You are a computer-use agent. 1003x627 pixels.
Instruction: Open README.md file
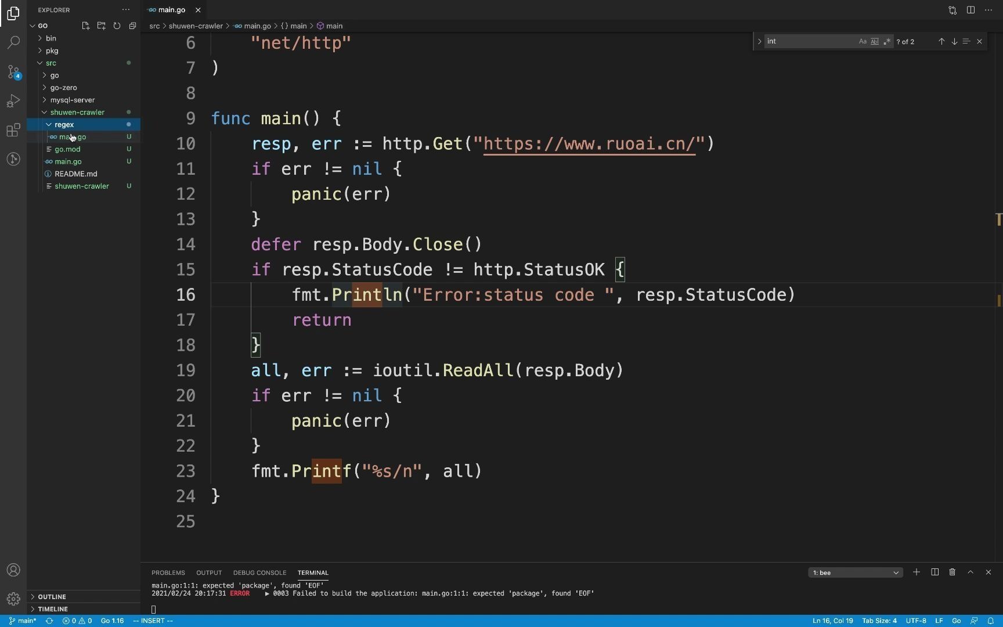tap(76, 174)
